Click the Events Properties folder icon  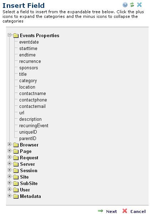tap(16, 35)
